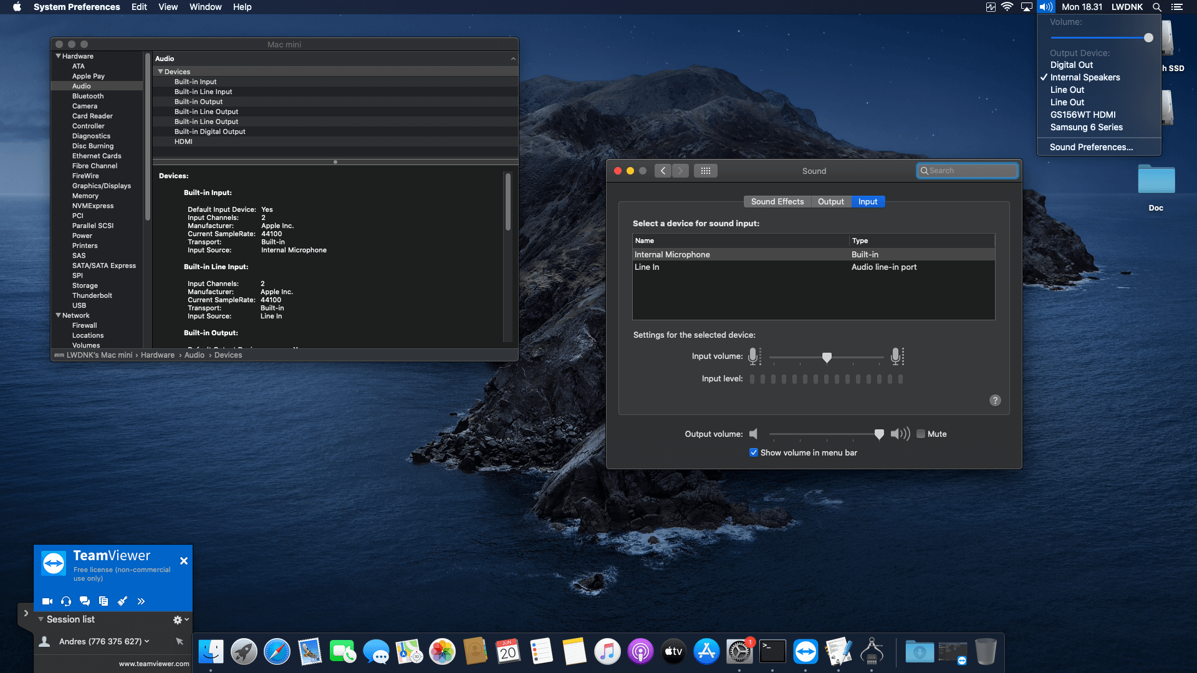Collapse the Devices disclosure triangle
The height and width of the screenshot is (673, 1197).
point(160,72)
